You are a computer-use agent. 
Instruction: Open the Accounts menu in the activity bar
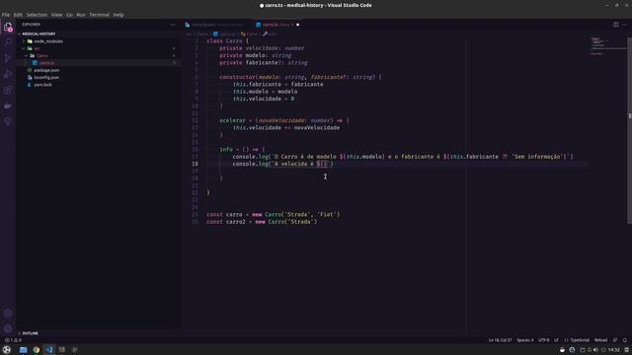tap(8, 313)
